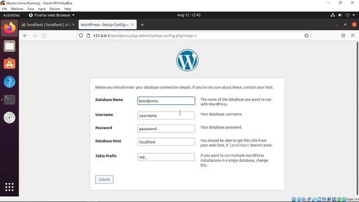Viewport: 359px width, 202px height.
Task: Click the volume icon in the top bar
Action: tap(340, 15)
